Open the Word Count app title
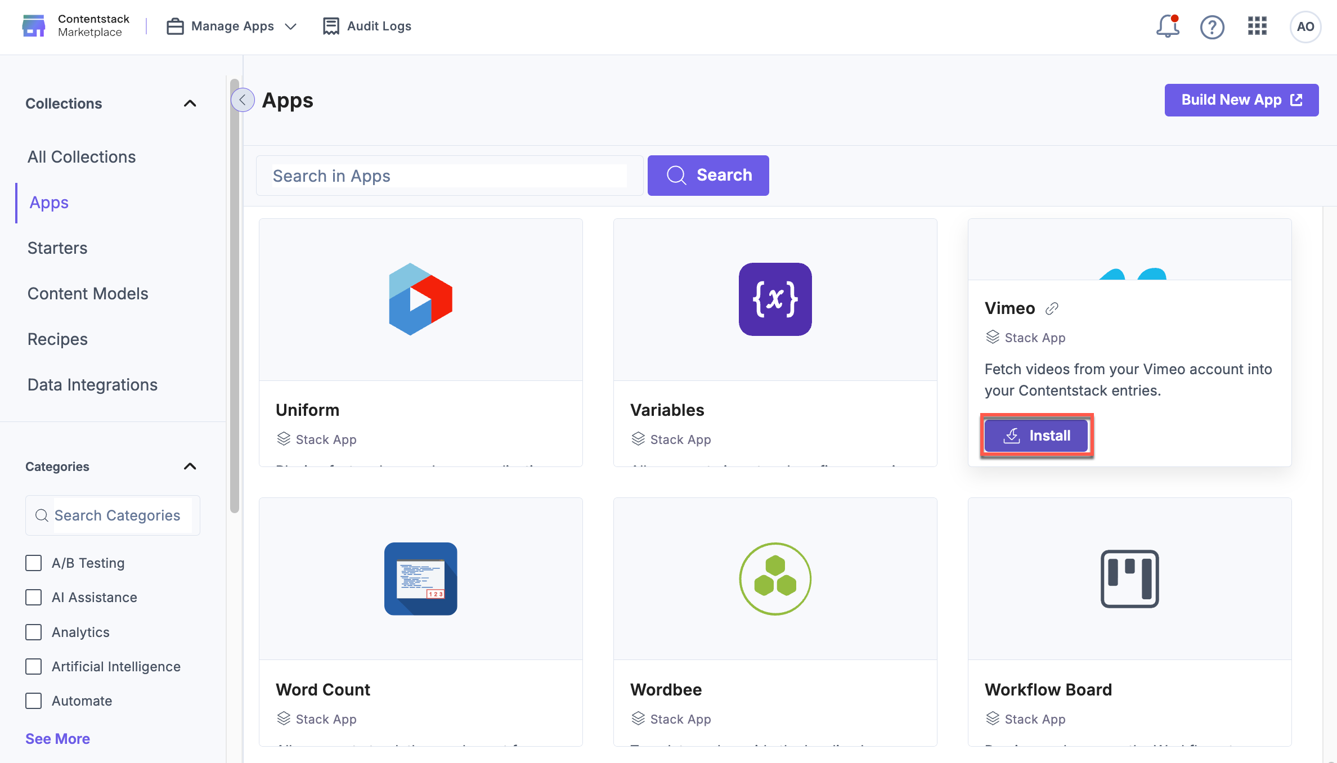 [323, 690]
